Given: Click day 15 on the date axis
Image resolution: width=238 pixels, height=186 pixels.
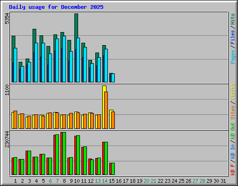Looking at the screenshot, I should pyautogui.click(x=112, y=181).
